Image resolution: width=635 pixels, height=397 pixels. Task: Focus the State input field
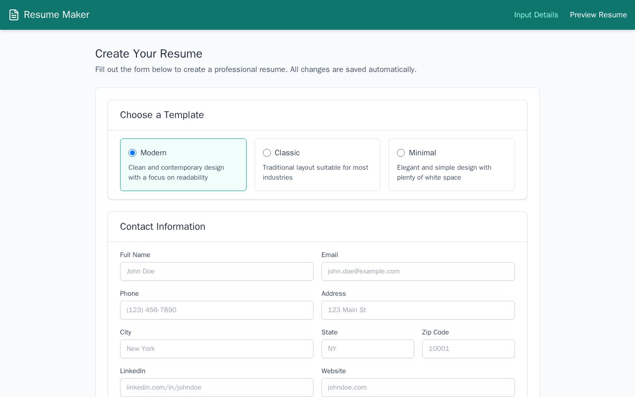point(368,349)
